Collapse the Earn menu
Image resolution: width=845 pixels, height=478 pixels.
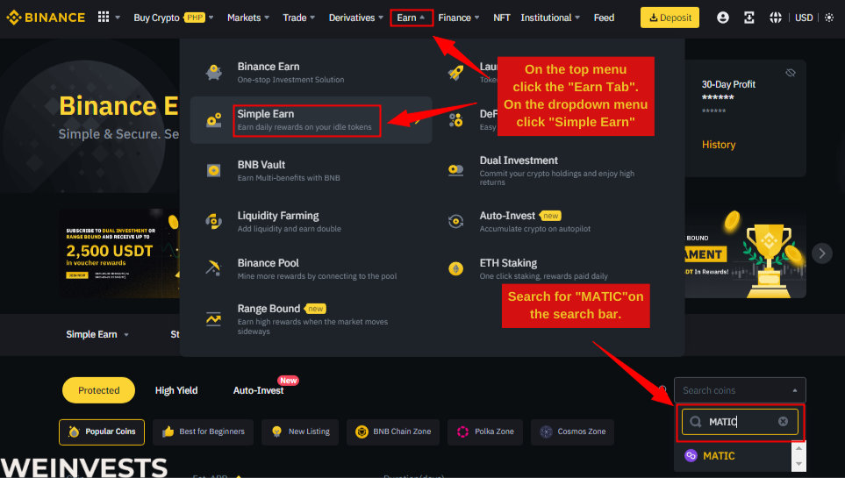(412, 18)
